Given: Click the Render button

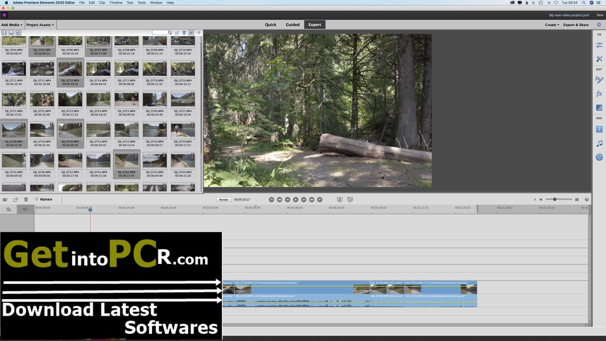Looking at the screenshot, I should (x=224, y=200).
